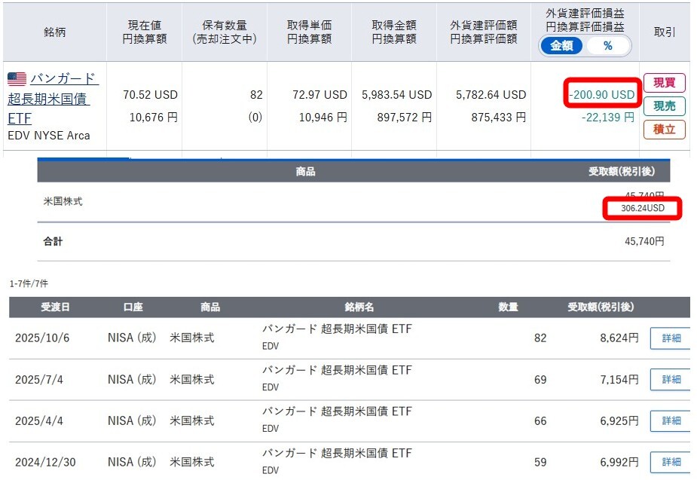Screen dimensions: 697x480
Task: Click the 合計 total row
Action: pyautogui.click(x=53, y=242)
